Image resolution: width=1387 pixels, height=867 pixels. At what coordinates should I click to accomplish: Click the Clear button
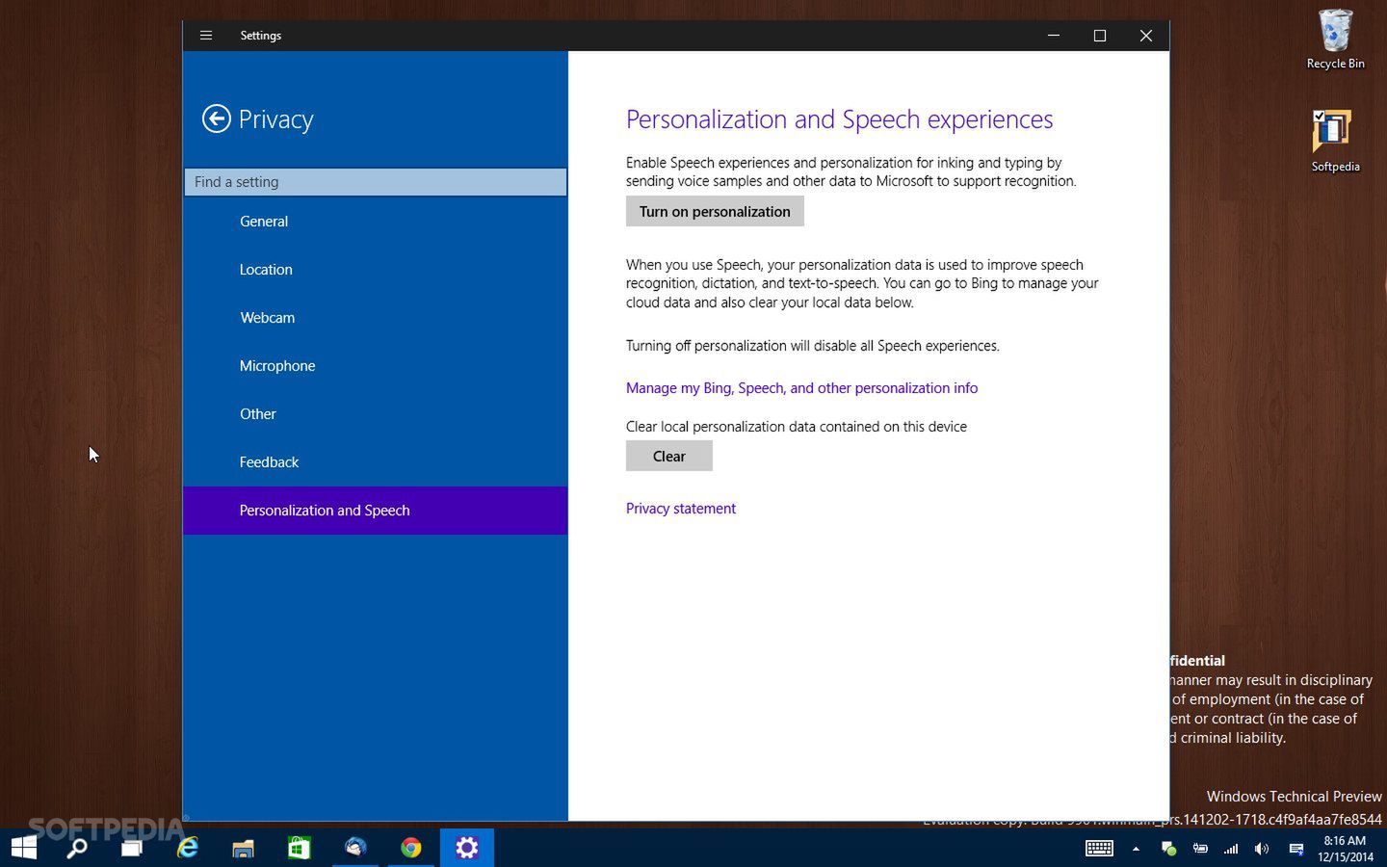pyautogui.click(x=669, y=457)
